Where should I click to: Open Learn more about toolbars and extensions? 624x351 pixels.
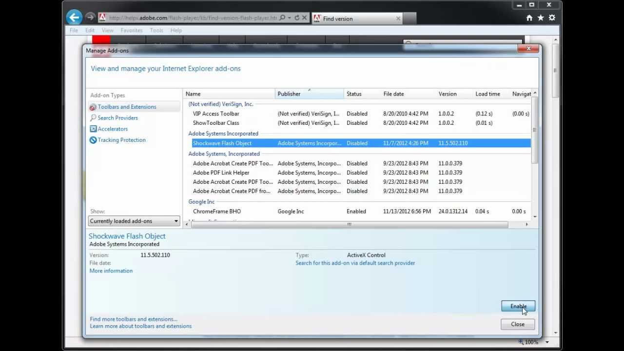pos(140,326)
